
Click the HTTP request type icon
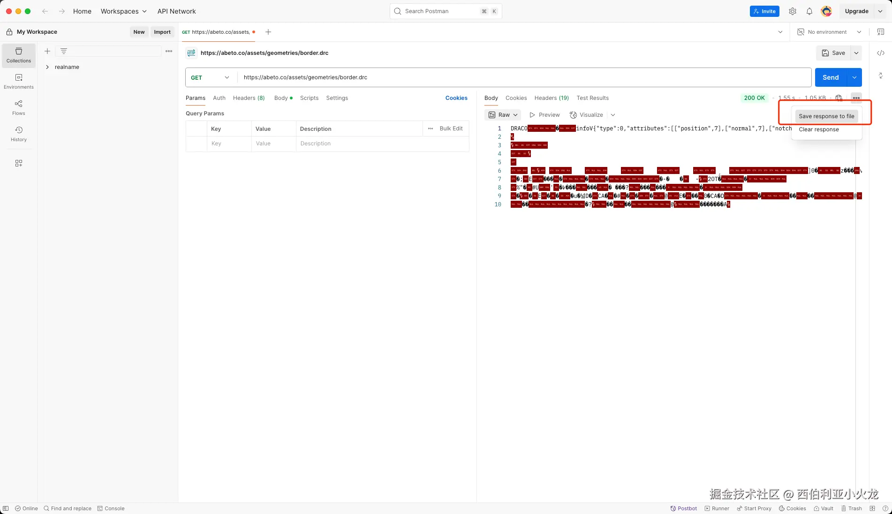pos(191,53)
